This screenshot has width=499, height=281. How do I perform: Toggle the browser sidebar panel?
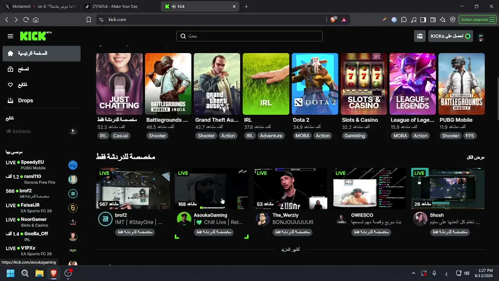(x=423, y=20)
